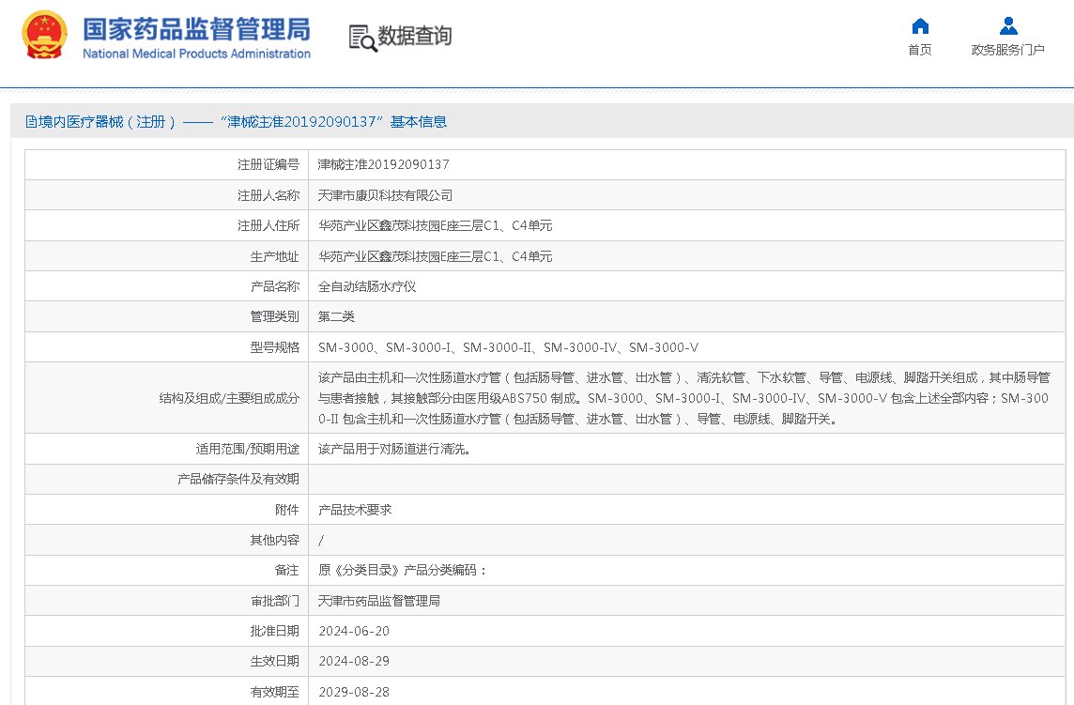Click the 备注 label

(287, 570)
